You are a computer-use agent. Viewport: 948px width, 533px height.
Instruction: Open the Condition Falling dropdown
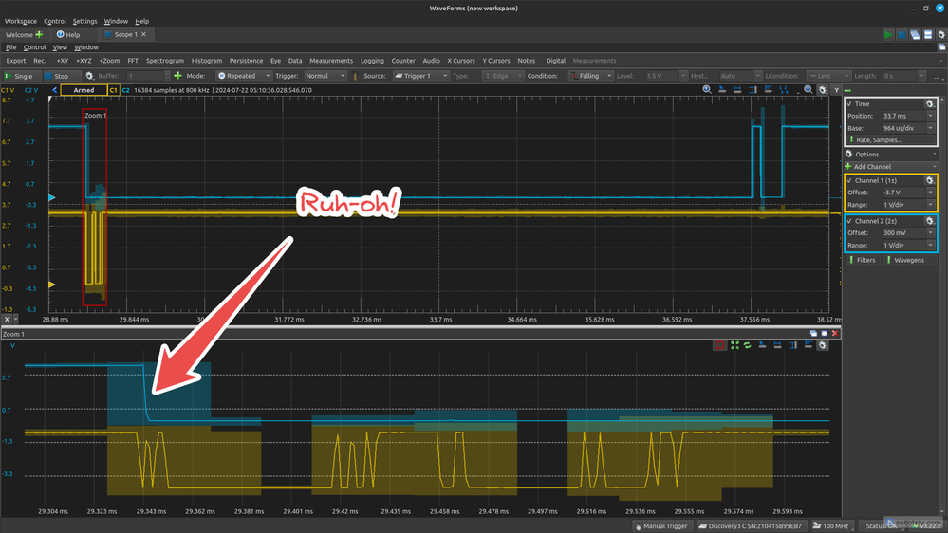pyautogui.click(x=591, y=76)
